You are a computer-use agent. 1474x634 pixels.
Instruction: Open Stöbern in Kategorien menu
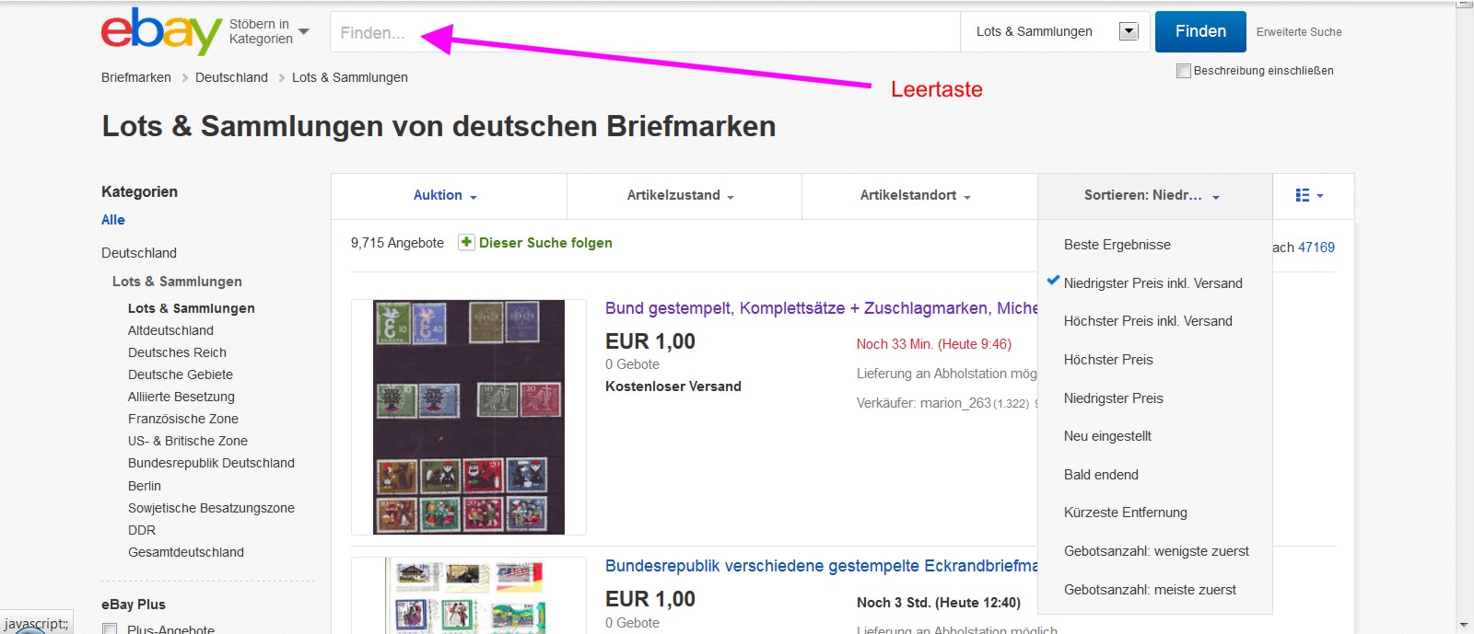[269, 31]
